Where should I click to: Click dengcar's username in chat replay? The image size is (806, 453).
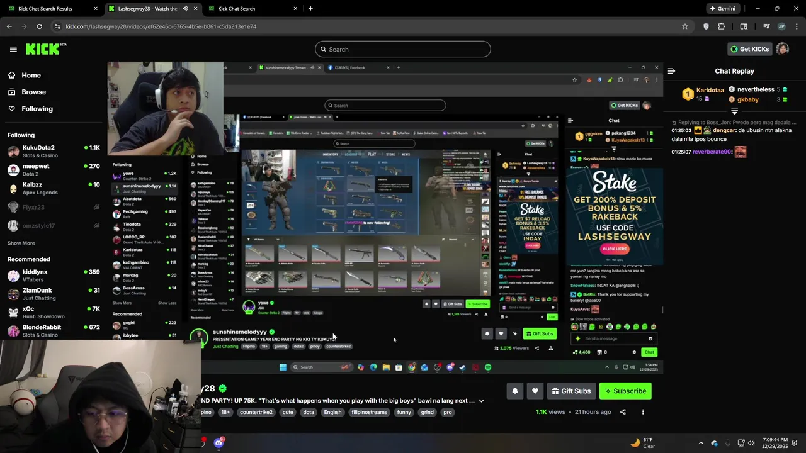725,130
